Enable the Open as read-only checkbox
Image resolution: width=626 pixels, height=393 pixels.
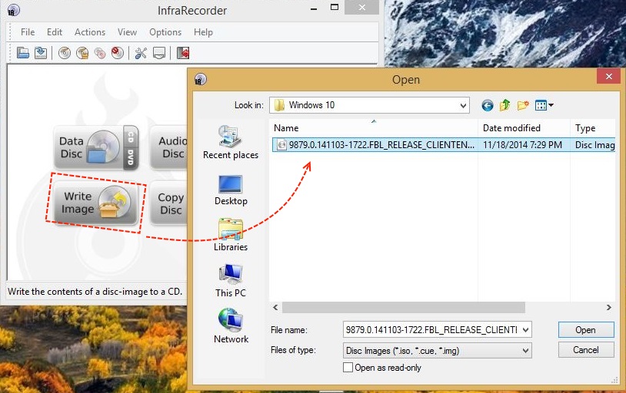348,368
